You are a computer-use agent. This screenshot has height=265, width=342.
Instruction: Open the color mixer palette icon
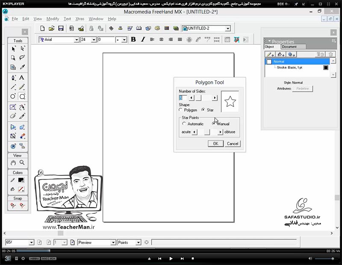157,28
